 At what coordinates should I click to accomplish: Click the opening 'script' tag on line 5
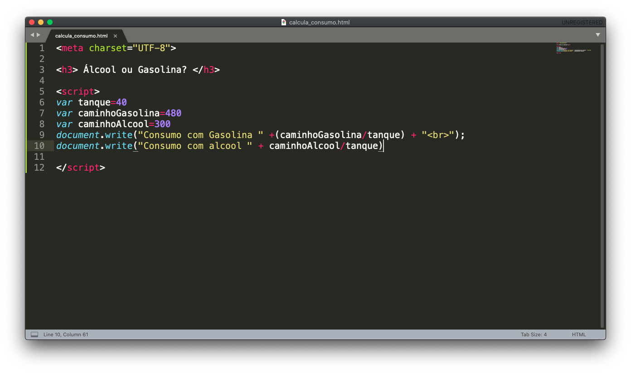(78, 91)
